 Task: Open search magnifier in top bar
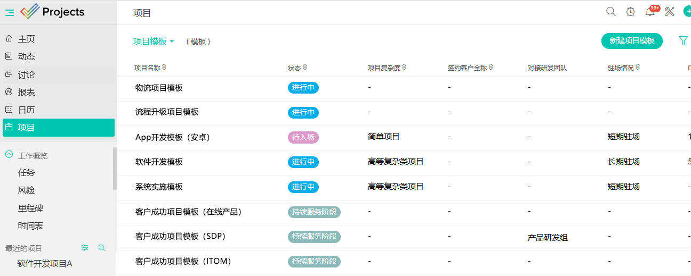[611, 12]
